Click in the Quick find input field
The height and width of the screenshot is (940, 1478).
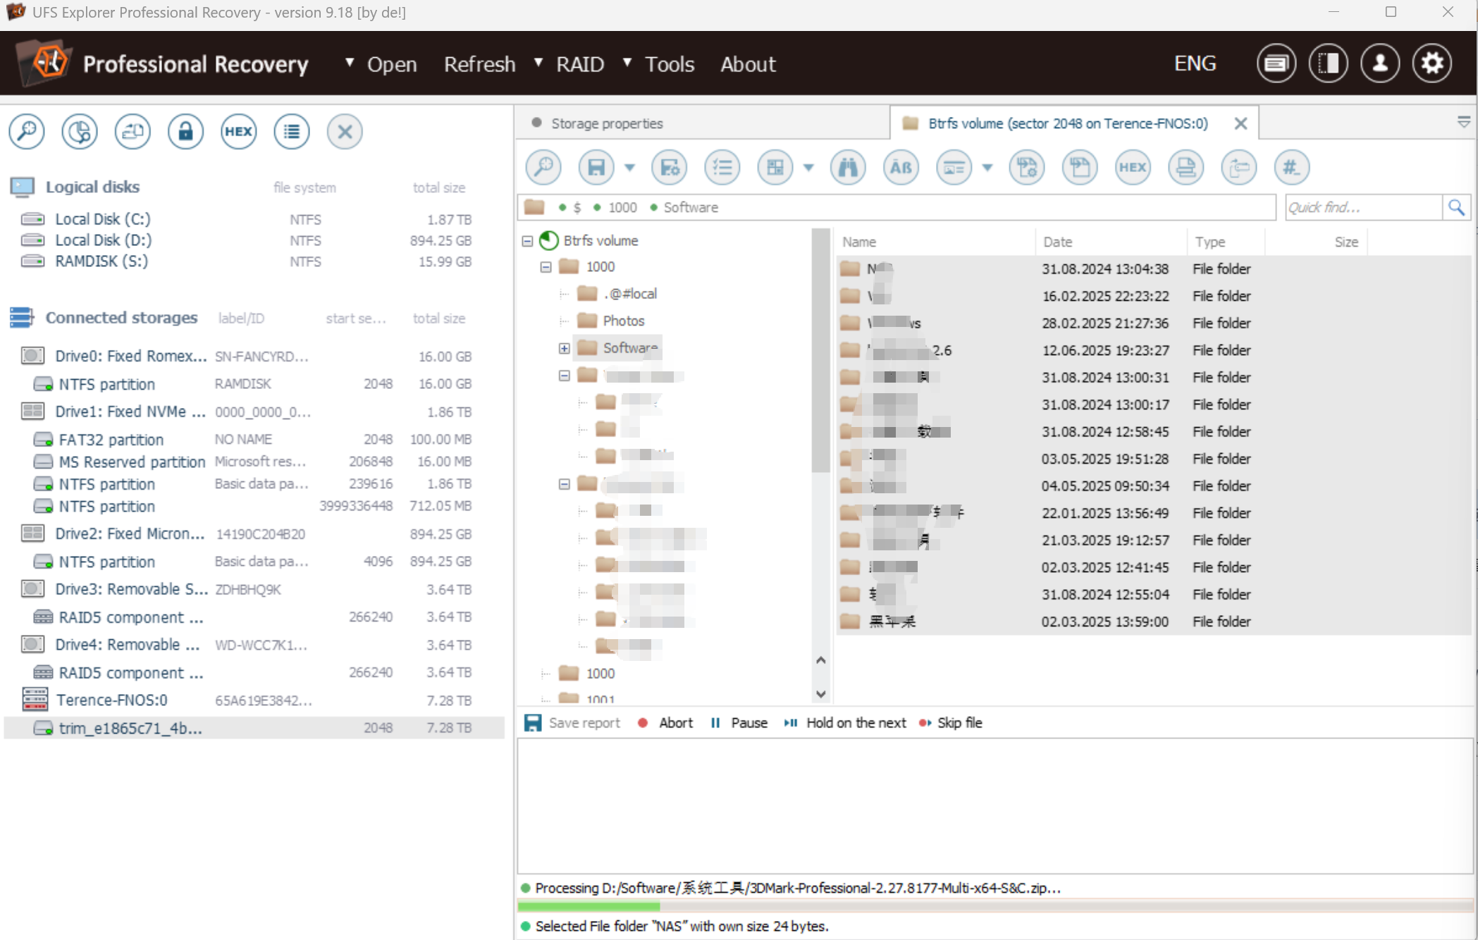[1363, 207]
